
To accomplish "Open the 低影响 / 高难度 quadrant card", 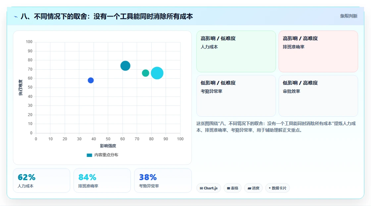I will [x=318, y=96].
